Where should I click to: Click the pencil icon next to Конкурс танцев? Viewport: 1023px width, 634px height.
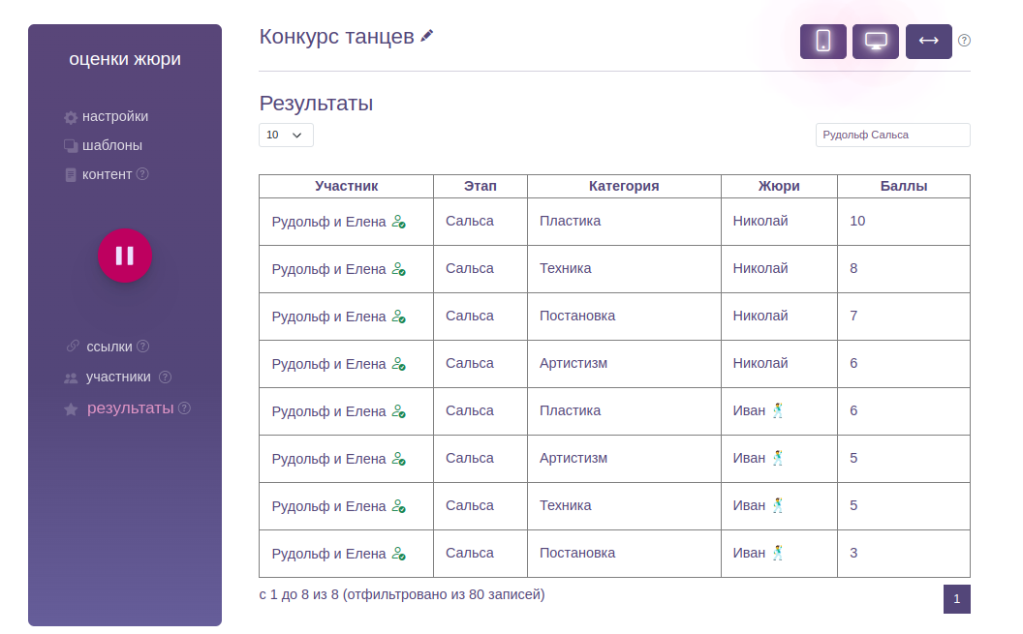[426, 37]
